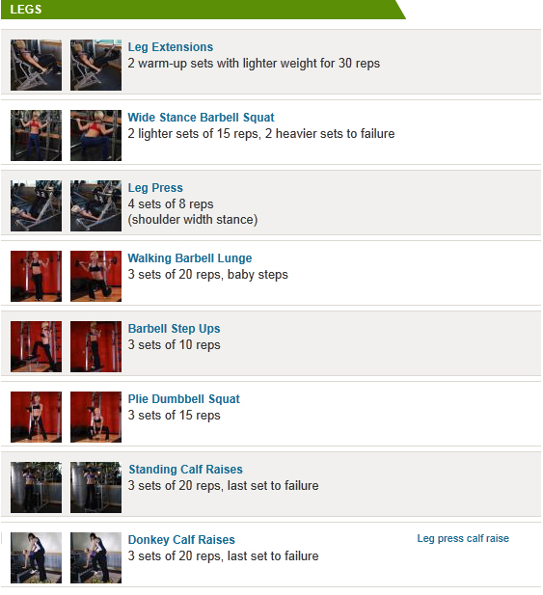Open the Donkey Calf Raises link
543x595 pixels.
coord(181,540)
